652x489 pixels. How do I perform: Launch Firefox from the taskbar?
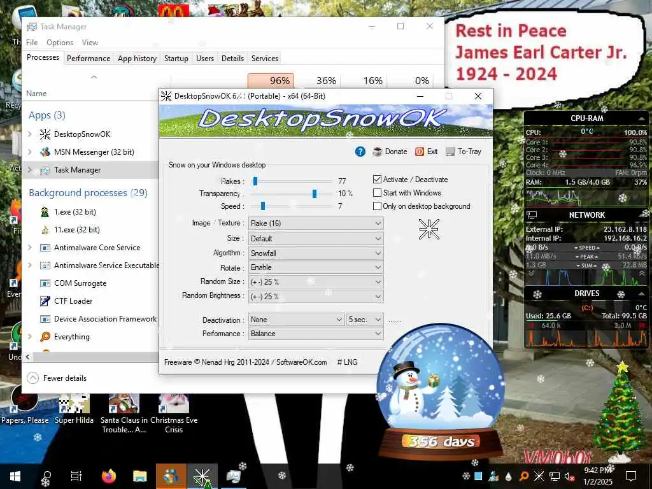[x=109, y=476]
